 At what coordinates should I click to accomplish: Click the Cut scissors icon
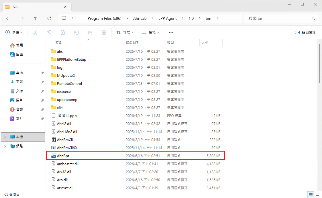tap(35, 32)
